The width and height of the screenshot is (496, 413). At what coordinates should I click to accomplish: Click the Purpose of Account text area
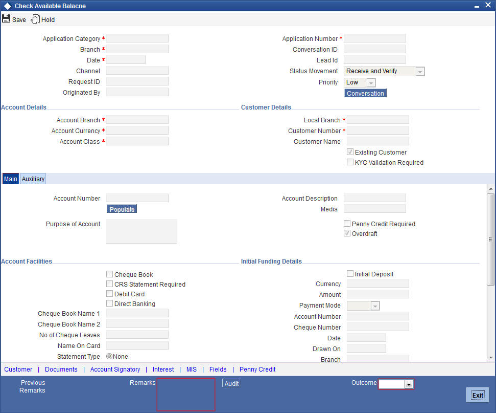point(141,231)
